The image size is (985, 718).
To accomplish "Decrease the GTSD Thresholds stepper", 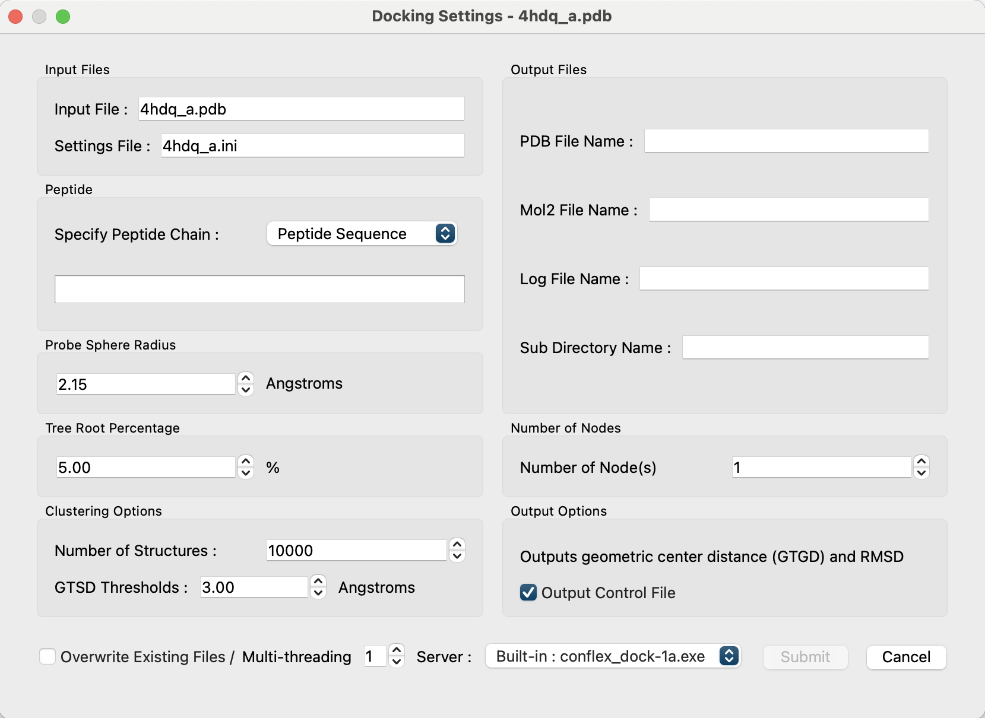I will (x=318, y=593).
